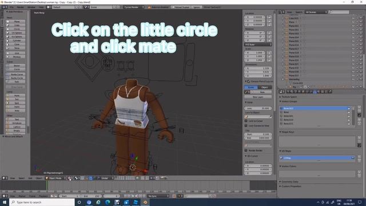The image size is (366, 206).
Task: Open the Cycles Render engine dropdown
Action: pos(134,7)
